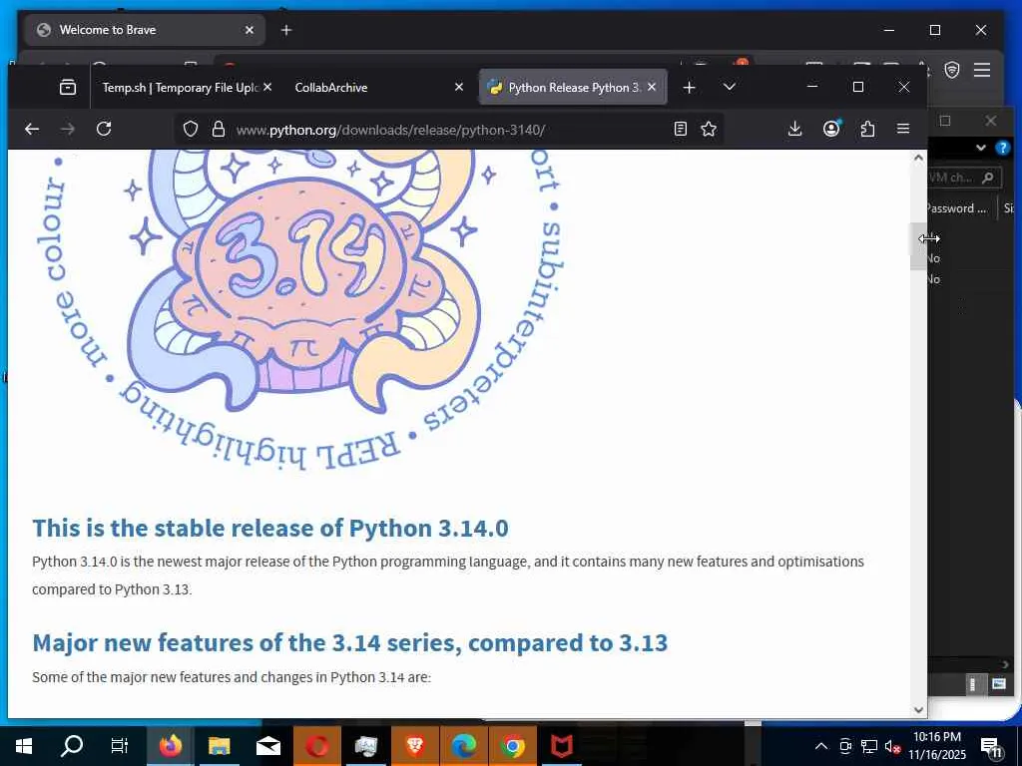
Task: Open the tracking protection shield icon
Action: click(x=190, y=129)
